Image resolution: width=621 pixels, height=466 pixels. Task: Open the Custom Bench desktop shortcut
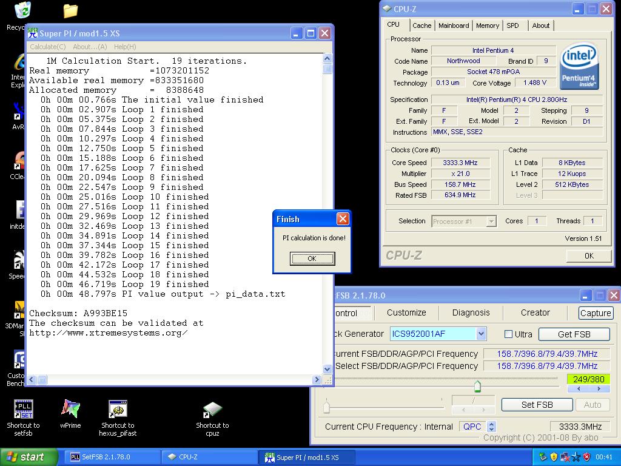[x=19, y=360]
